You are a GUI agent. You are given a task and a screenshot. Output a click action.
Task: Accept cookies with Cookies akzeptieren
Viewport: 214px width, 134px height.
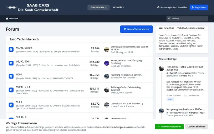pos(169,126)
